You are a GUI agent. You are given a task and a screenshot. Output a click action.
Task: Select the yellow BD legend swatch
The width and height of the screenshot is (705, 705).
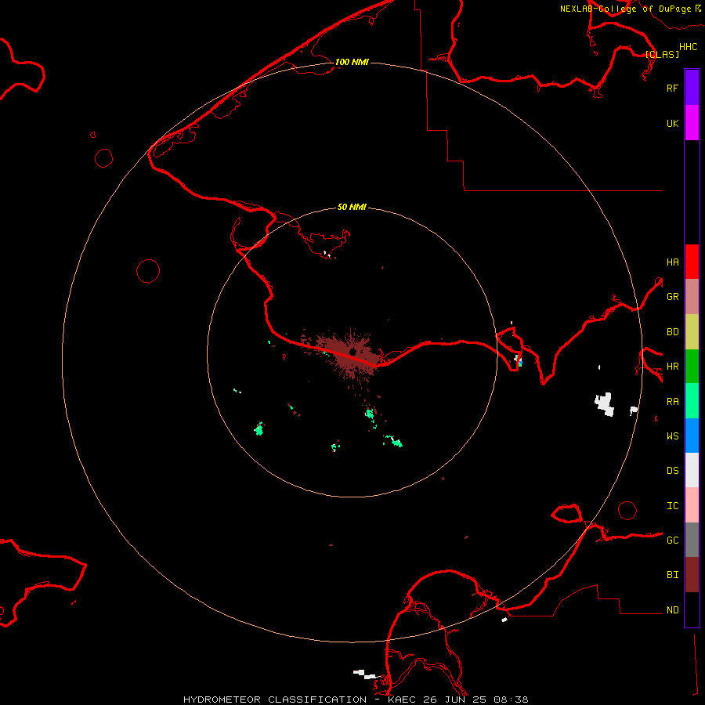[692, 332]
